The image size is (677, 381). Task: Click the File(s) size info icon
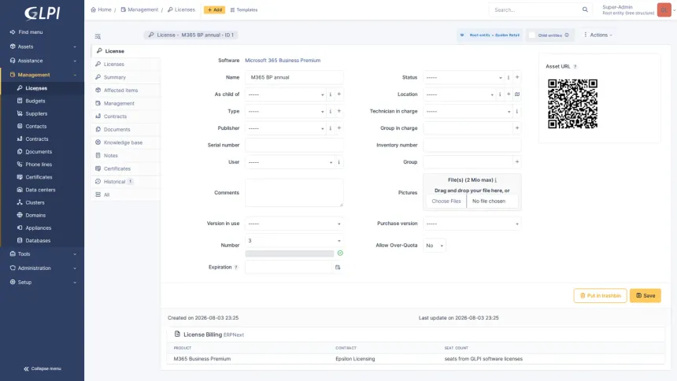496,180
